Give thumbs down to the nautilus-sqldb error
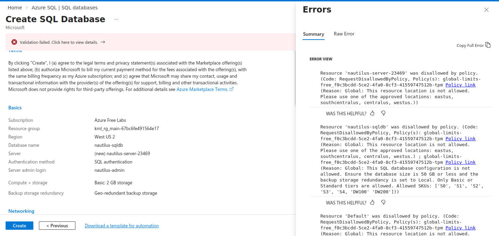Viewport: 499px width, 236px height. point(383,202)
